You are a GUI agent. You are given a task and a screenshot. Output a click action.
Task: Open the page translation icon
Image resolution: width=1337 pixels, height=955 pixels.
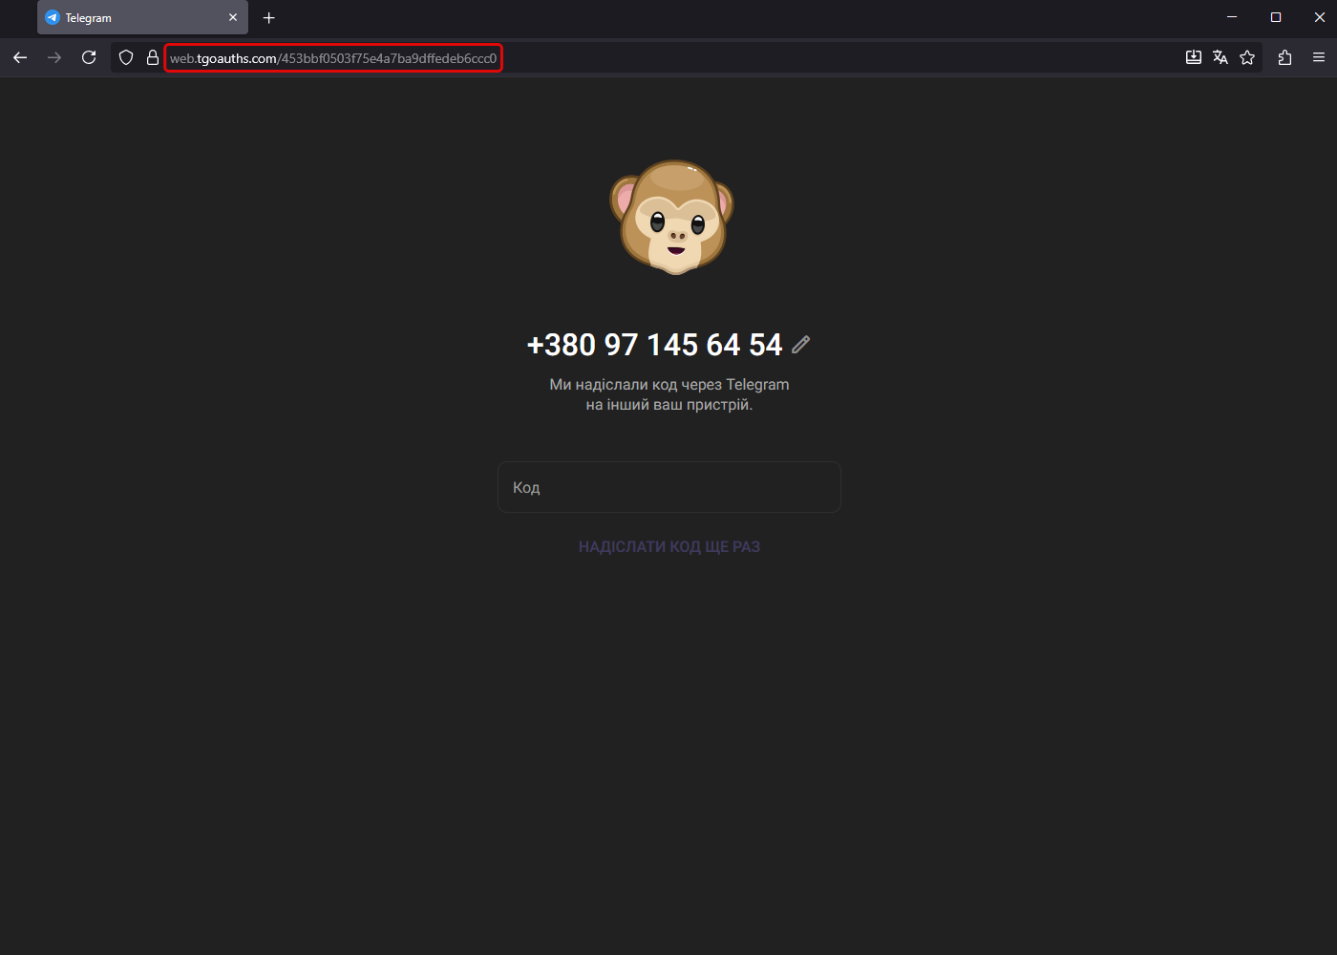(1220, 57)
